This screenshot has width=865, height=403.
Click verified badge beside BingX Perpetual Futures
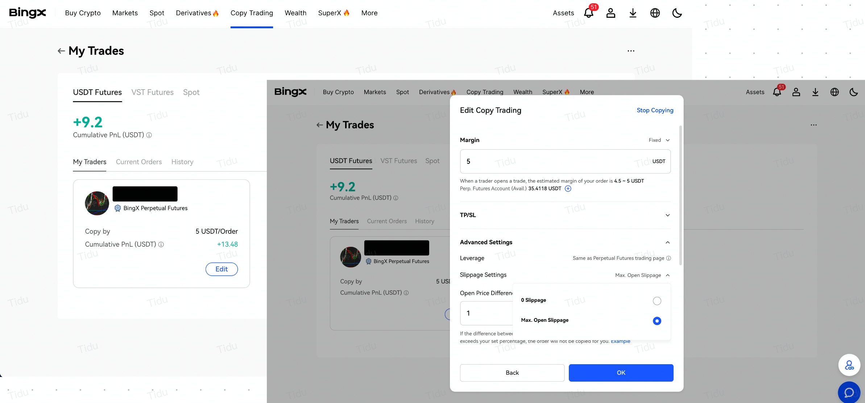(x=117, y=208)
